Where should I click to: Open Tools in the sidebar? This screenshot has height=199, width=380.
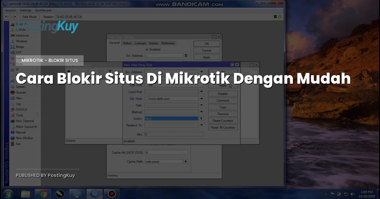pyautogui.click(x=19, y=115)
